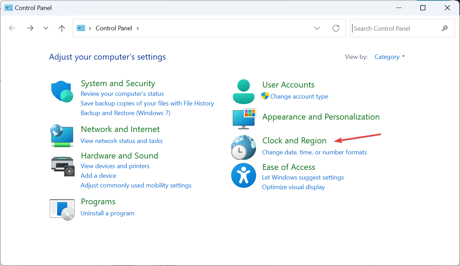Click the Programs category icon

point(62,209)
